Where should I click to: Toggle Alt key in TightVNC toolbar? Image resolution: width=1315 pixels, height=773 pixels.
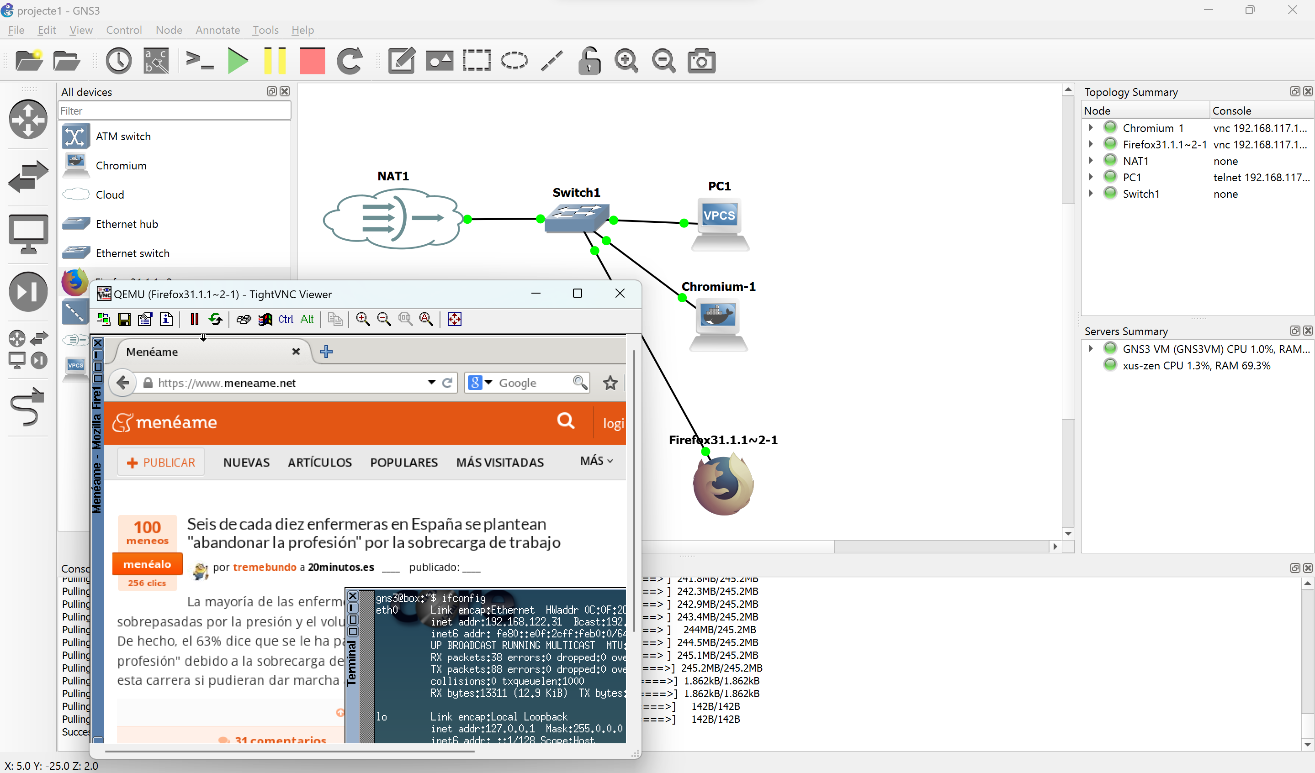pos(307,319)
